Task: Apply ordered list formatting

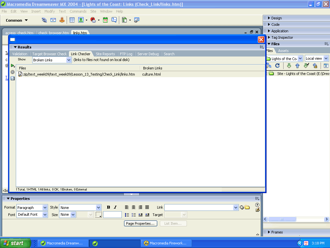Action: pyautogui.click(x=134, y=215)
